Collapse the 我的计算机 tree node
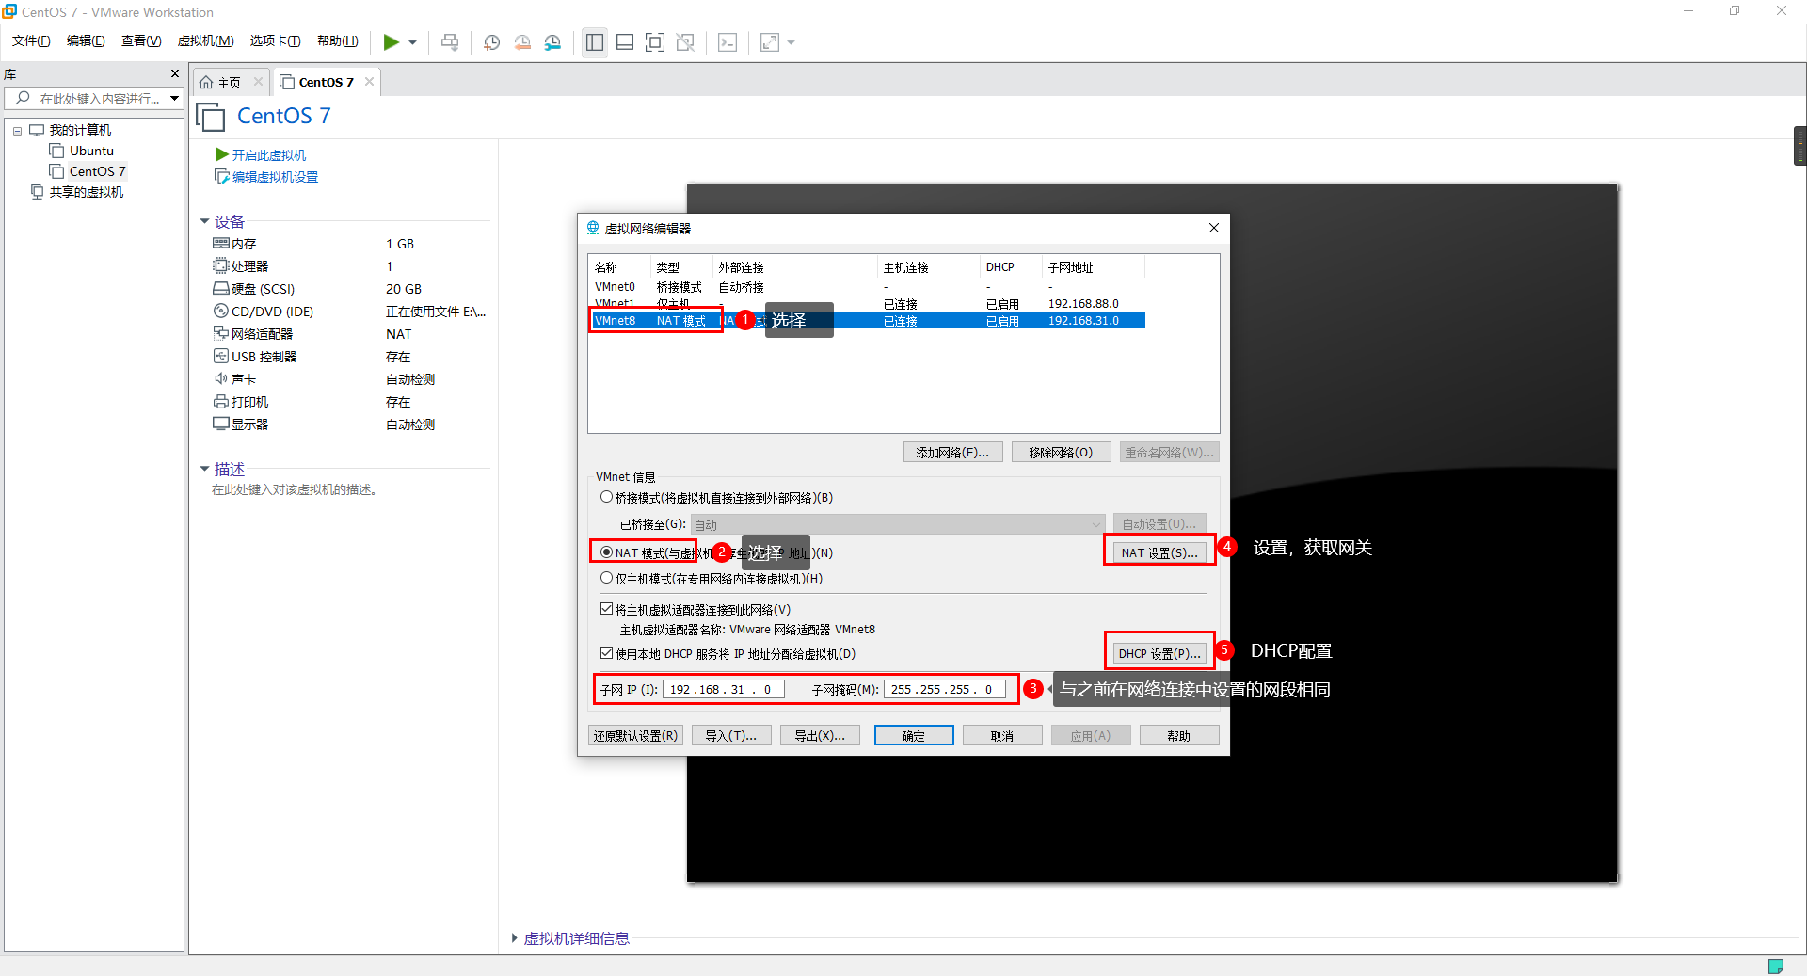Image resolution: width=1807 pixels, height=976 pixels. [x=17, y=131]
